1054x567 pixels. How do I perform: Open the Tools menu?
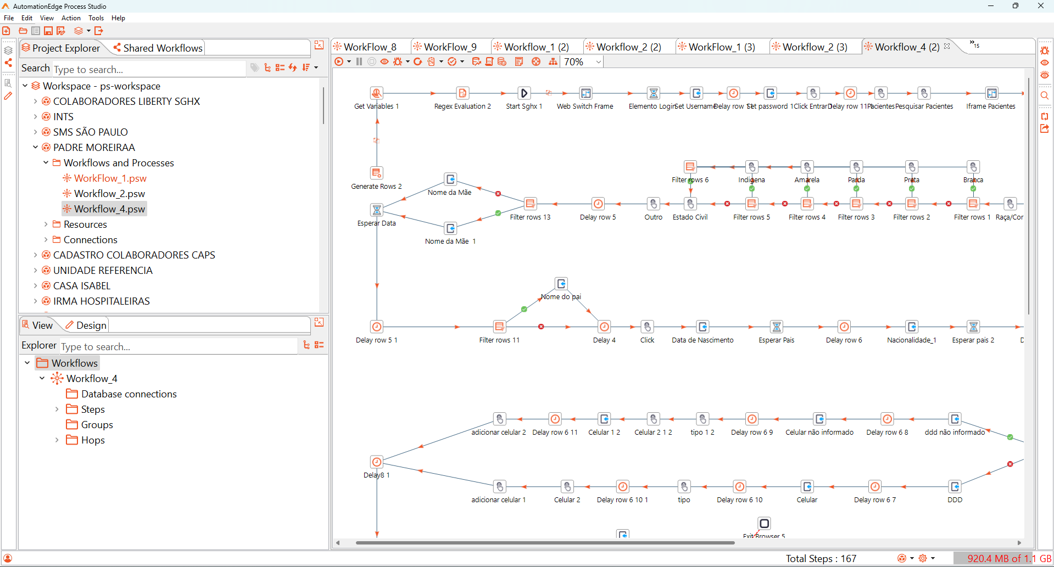pyautogui.click(x=96, y=18)
